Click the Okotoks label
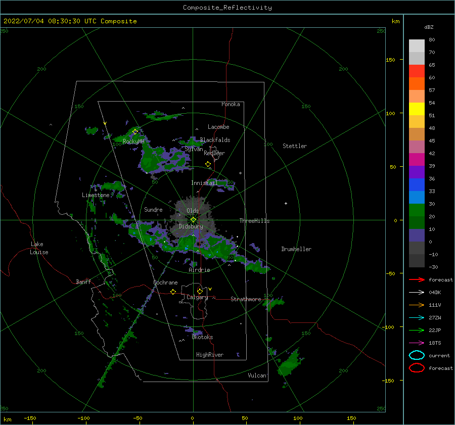The image size is (455, 425). point(202,337)
